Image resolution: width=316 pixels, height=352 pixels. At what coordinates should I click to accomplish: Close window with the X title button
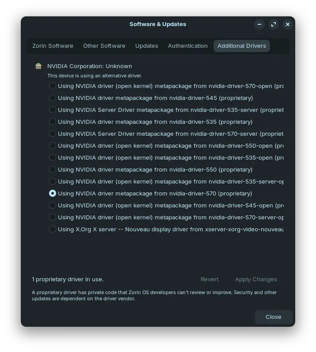click(x=288, y=24)
